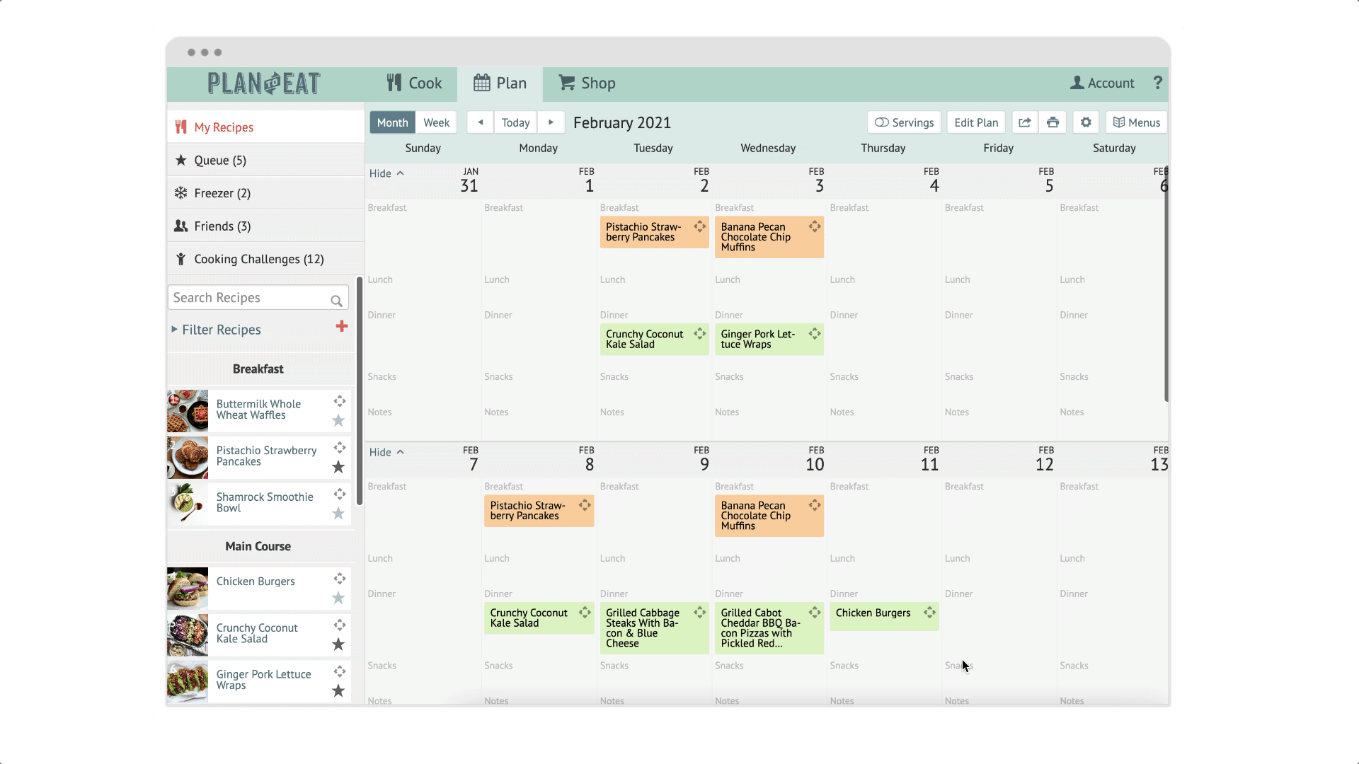
Task: Click the export/share icon in planner
Action: (x=1024, y=122)
